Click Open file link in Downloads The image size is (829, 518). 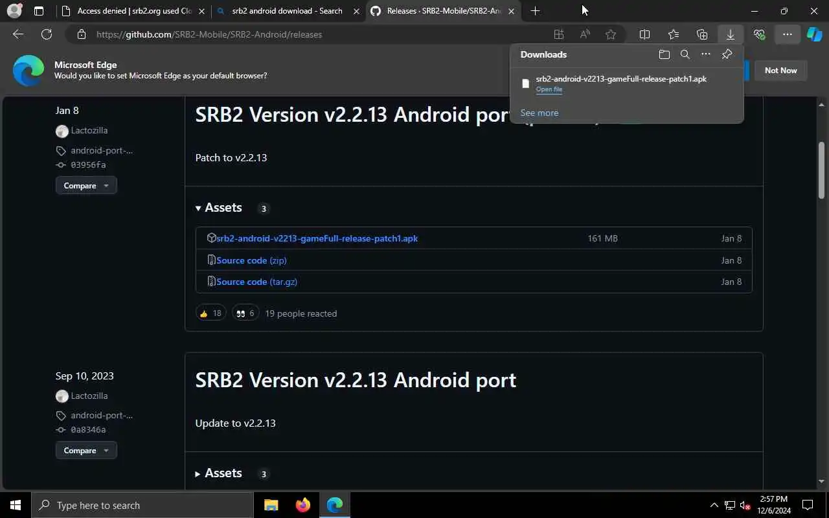coord(549,89)
